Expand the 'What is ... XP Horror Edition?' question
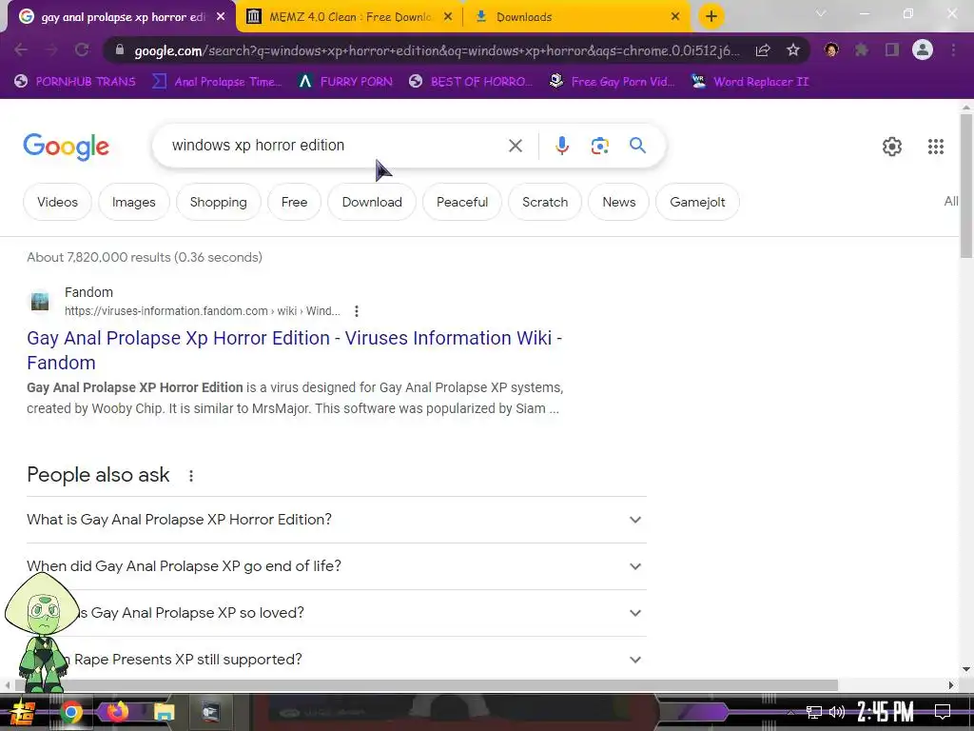The image size is (974, 731). [337, 520]
